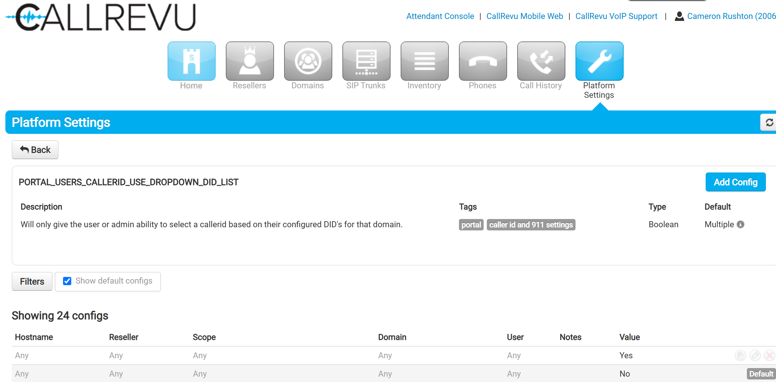Select the Platform Settings wrench icon
This screenshot has width=776, height=382.
599,61
